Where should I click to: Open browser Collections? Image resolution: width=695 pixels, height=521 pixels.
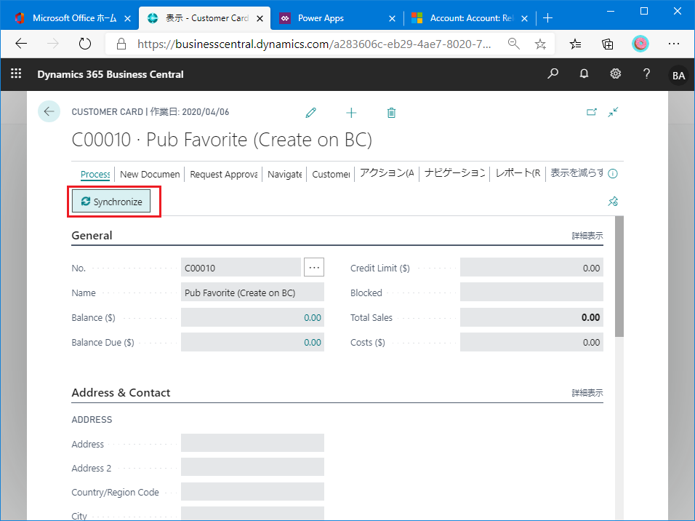pyautogui.click(x=608, y=44)
